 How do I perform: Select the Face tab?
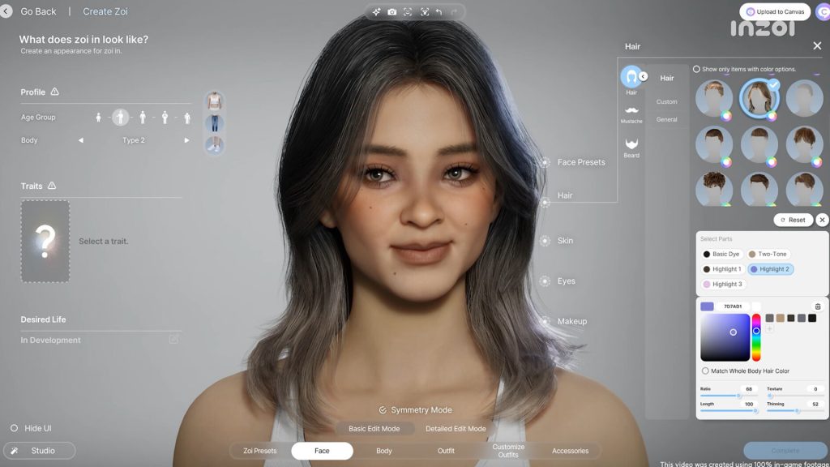pyautogui.click(x=322, y=451)
